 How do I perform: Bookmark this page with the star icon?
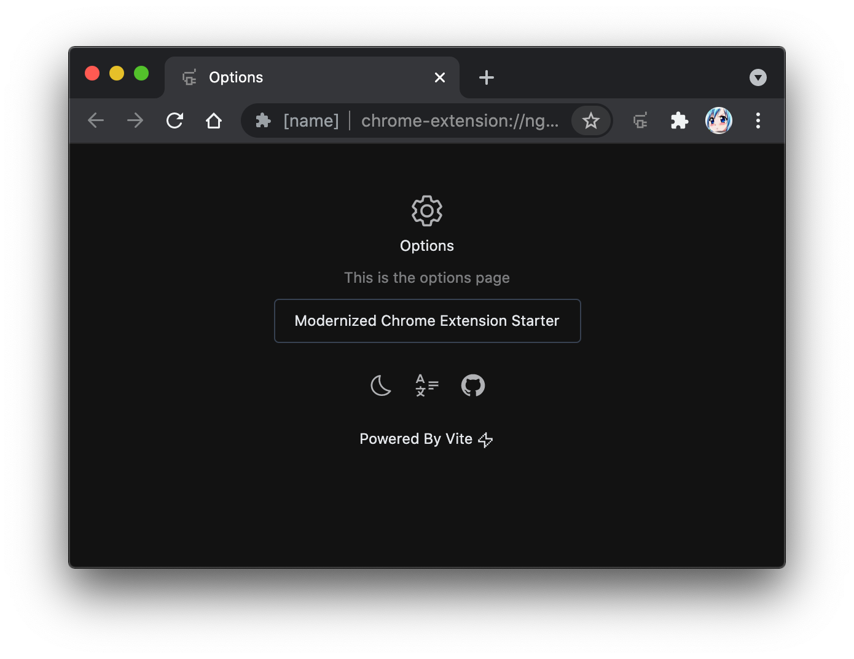(591, 120)
